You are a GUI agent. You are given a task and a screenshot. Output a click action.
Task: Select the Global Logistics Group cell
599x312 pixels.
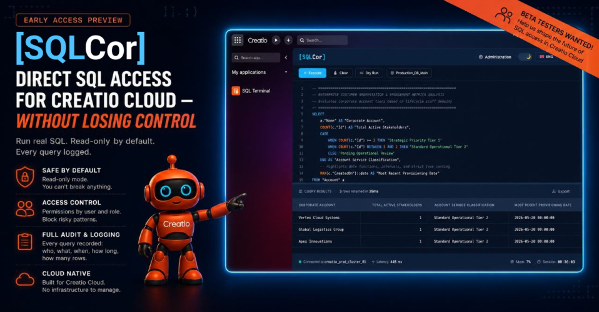tap(321, 229)
